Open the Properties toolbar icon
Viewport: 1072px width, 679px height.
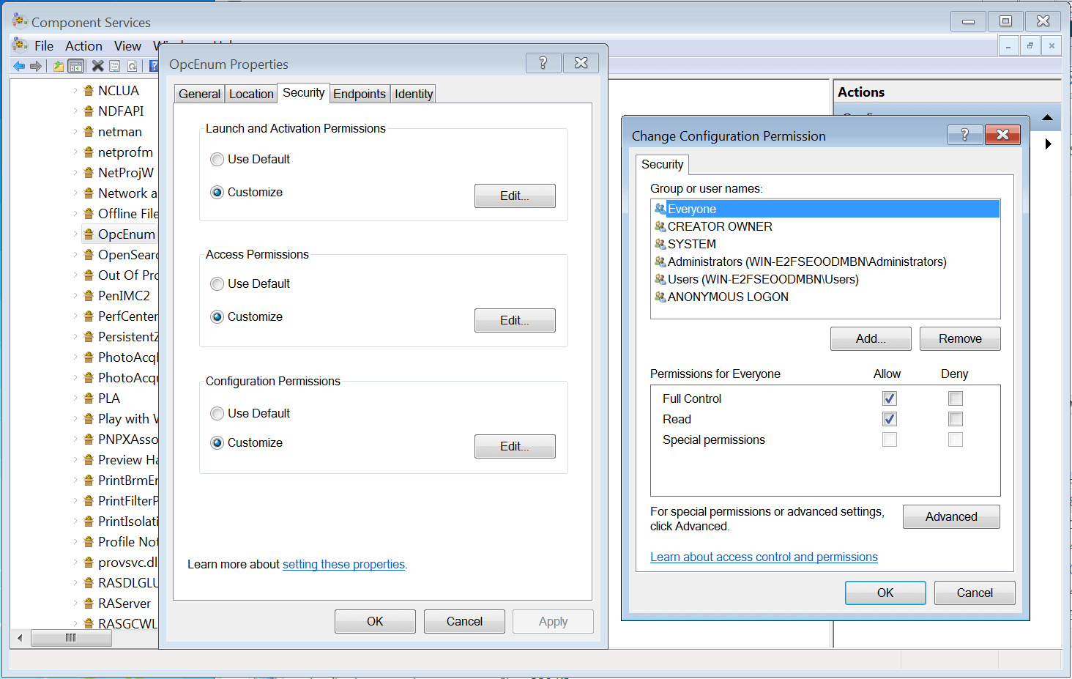(x=115, y=66)
